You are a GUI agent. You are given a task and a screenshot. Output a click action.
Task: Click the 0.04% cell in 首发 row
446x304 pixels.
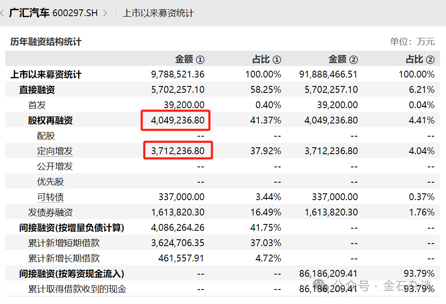422,105
